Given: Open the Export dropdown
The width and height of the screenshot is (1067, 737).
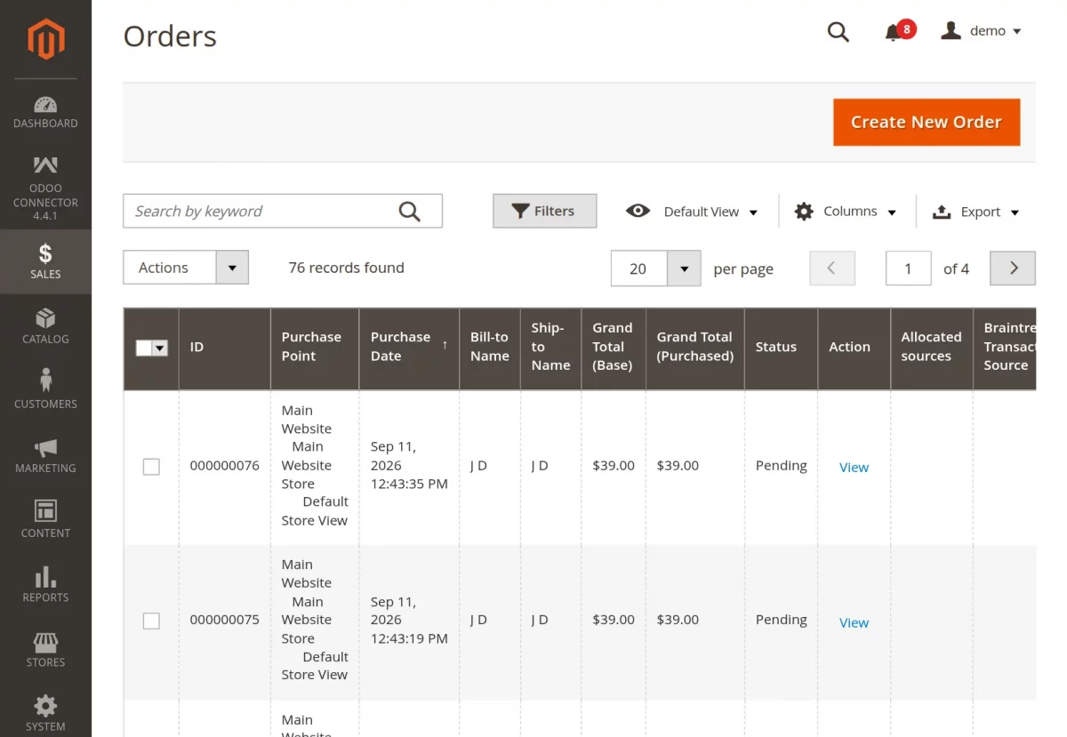Looking at the screenshot, I should 975,212.
